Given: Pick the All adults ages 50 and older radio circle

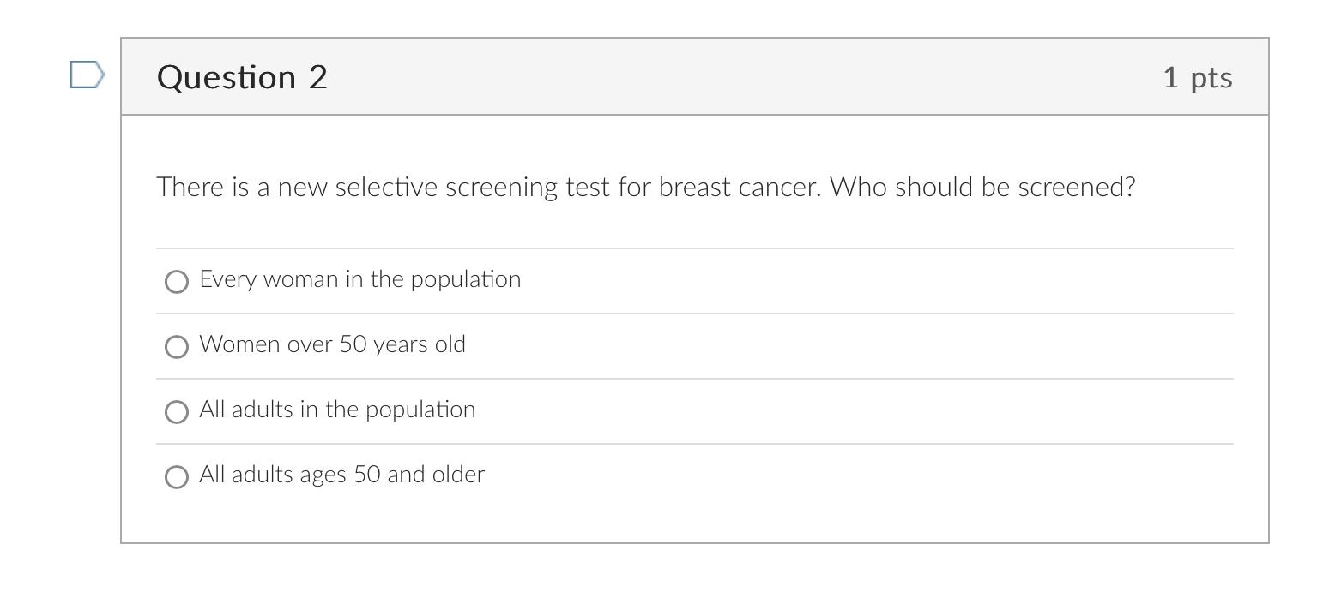Looking at the screenshot, I should click(x=176, y=477).
